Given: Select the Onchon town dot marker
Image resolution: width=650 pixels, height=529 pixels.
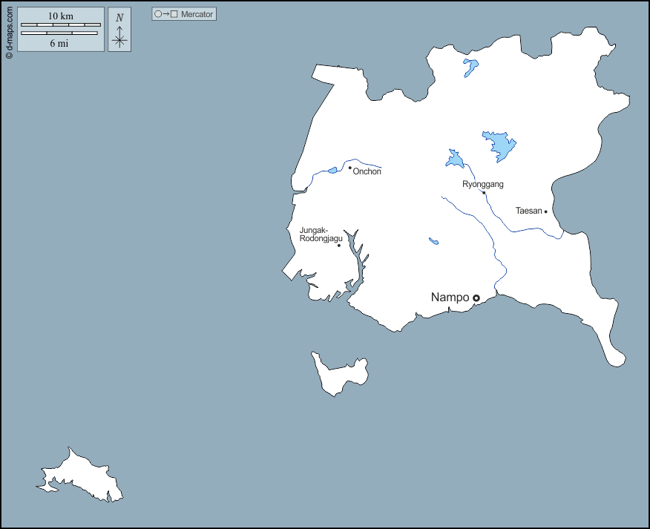Looking at the screenshot, I should coord(350,168).
